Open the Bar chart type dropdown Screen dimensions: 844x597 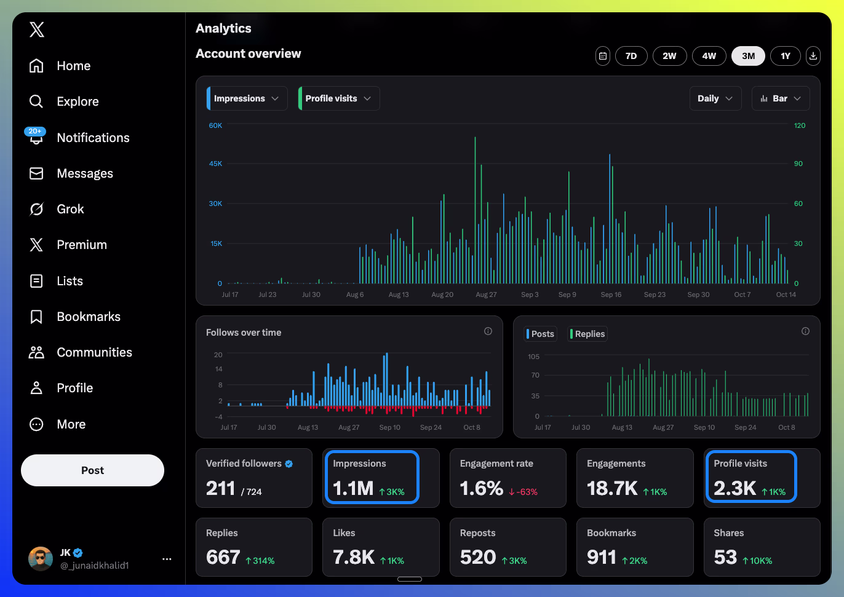click(781, 98)
